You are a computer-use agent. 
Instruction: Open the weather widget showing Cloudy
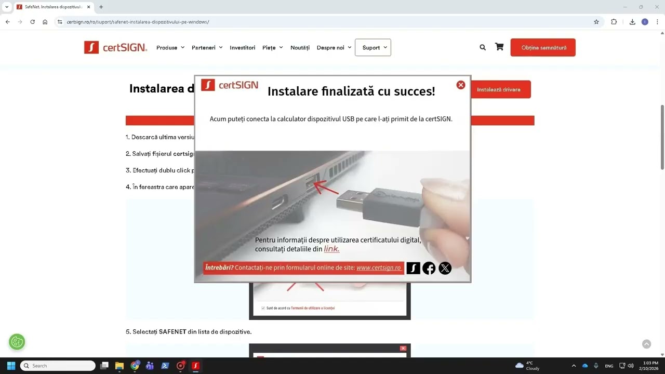pyautogui.click(x=527, y=366)
